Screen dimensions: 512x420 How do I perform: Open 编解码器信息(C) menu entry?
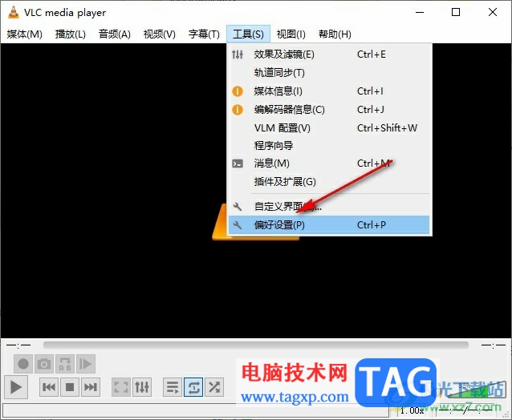(x=329, y=110)
